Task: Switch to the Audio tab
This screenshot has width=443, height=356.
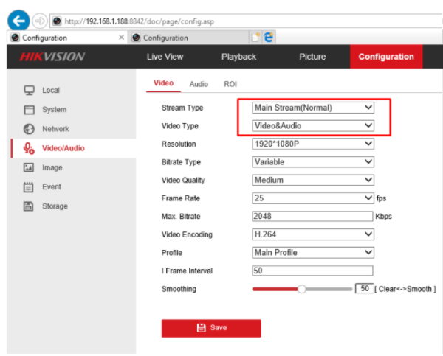Action: click(x=199, y=85)
